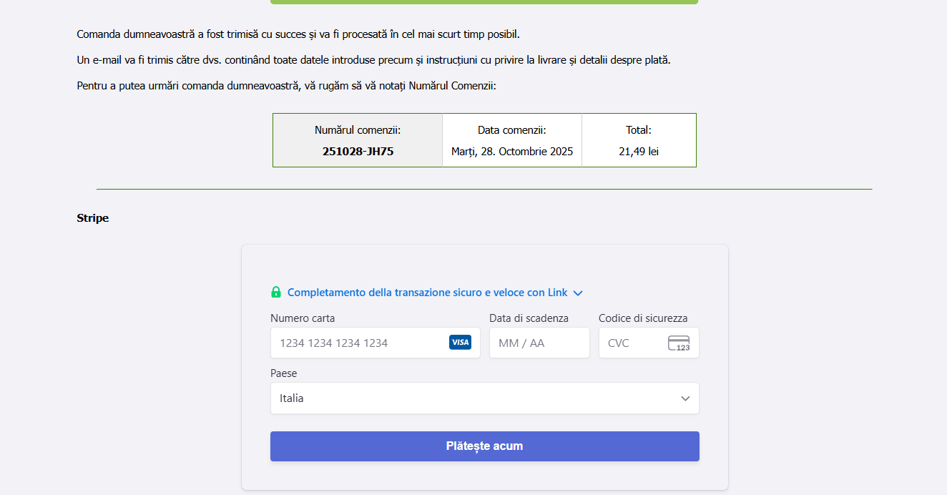Screen dimensions: 947x495
Task: Click the green padlock icon
Action: [276, 293]
